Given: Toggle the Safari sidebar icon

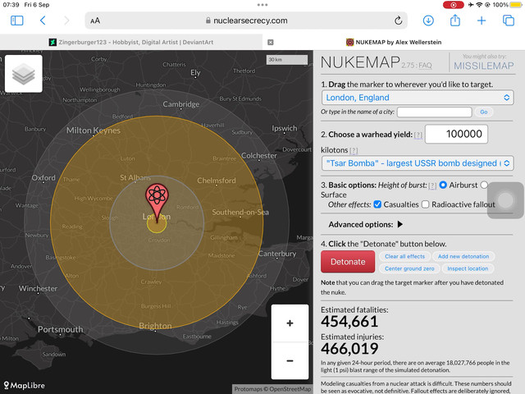Looking at the screenshot, I should (x=16, y=21).
